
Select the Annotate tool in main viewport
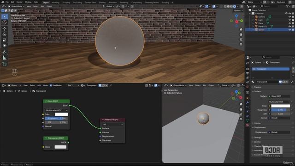(x=5, y=52)
